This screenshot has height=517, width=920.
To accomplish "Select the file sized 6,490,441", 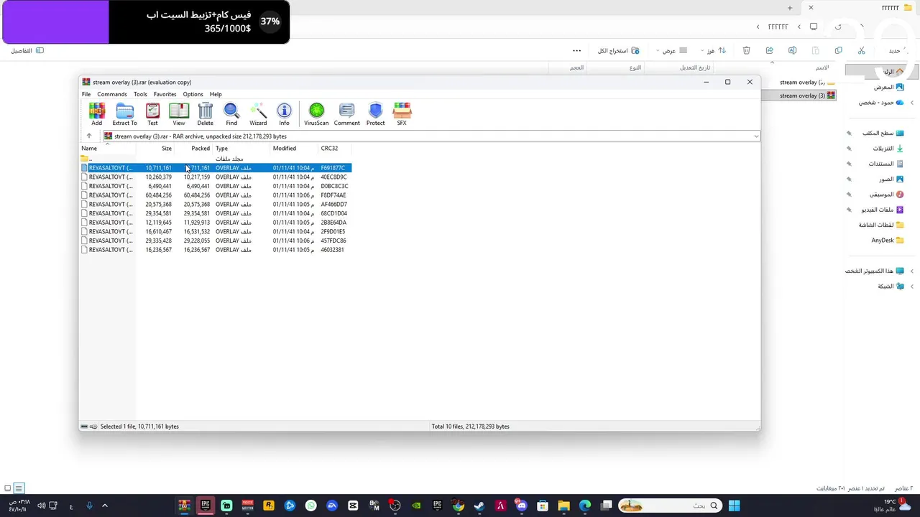I will (x=216, y=186).
